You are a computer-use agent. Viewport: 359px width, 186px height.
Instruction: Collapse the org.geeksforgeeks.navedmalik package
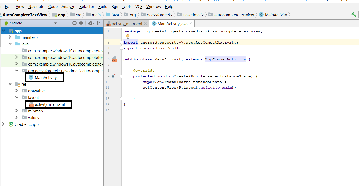tap(17, 71)
